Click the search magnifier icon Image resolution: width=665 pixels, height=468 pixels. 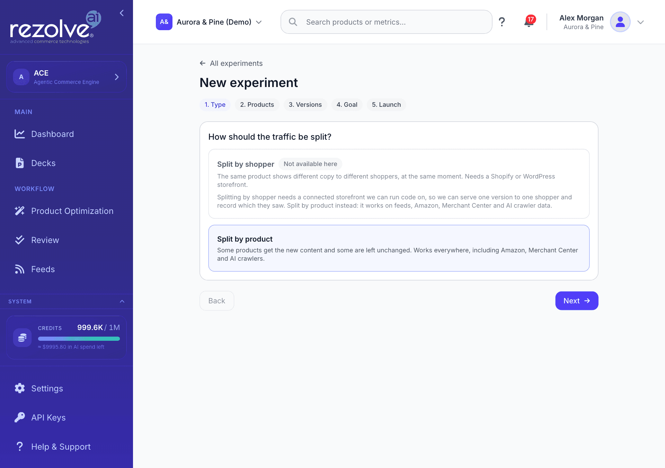pyautogui.click(x=293, y=22)
